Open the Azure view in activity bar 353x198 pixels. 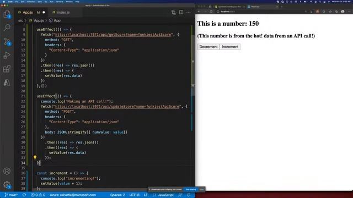(x=7, y=82)
